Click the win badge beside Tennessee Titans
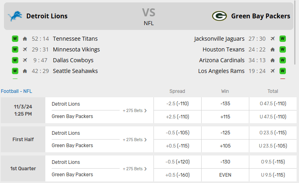 tap(15, 39)
